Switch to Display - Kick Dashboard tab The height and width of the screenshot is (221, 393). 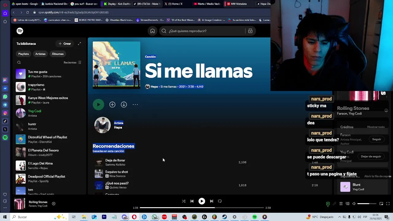(117, 4)
